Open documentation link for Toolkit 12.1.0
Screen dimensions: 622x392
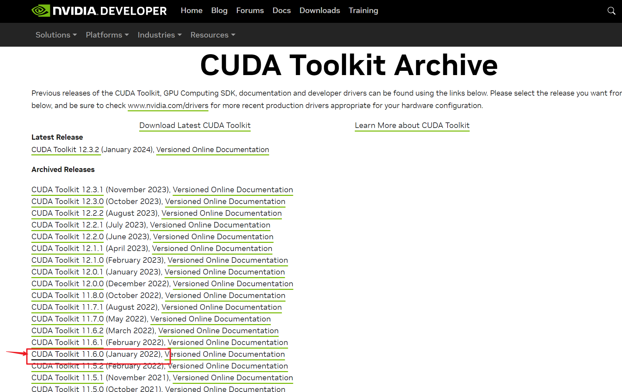point(228,260)
